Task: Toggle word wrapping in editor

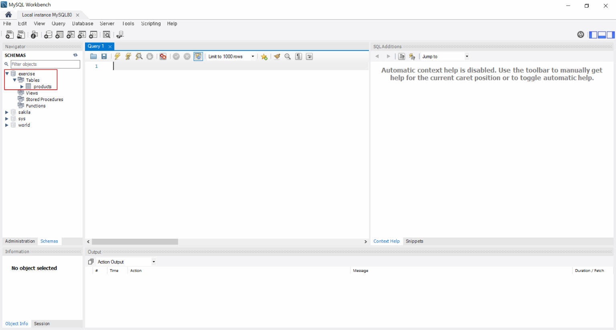Action: 309,56
